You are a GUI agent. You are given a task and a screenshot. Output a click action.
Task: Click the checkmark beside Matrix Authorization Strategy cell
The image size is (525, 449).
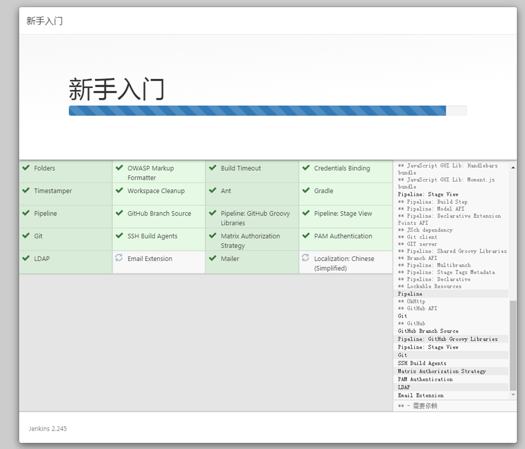click(213, 235)
